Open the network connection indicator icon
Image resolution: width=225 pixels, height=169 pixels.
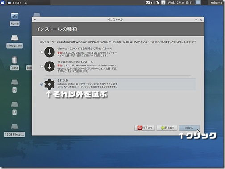pos(158,3)
